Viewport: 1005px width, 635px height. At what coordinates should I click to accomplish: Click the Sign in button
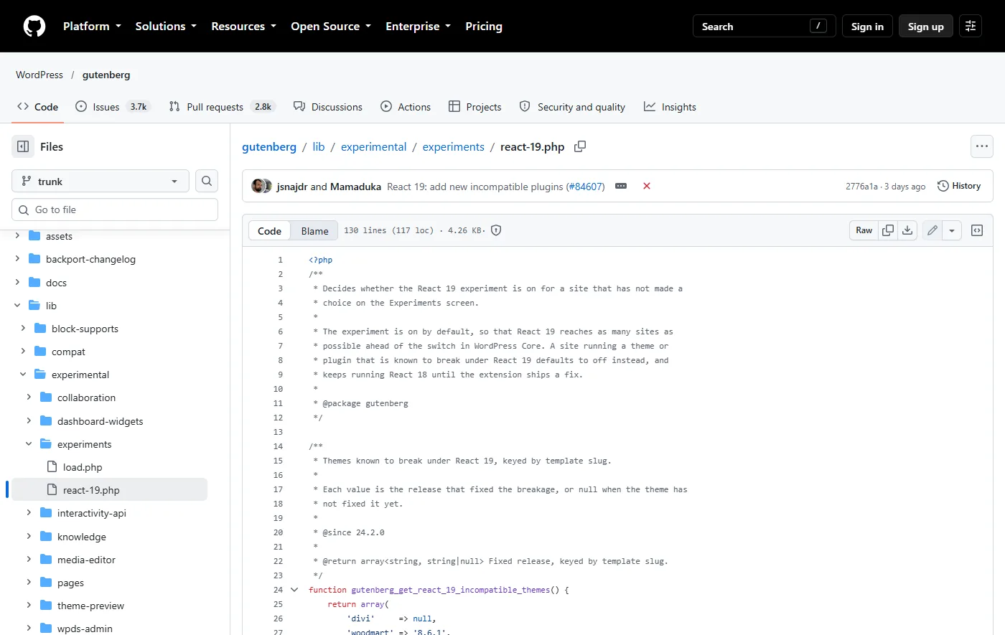[x=867, y=27]
